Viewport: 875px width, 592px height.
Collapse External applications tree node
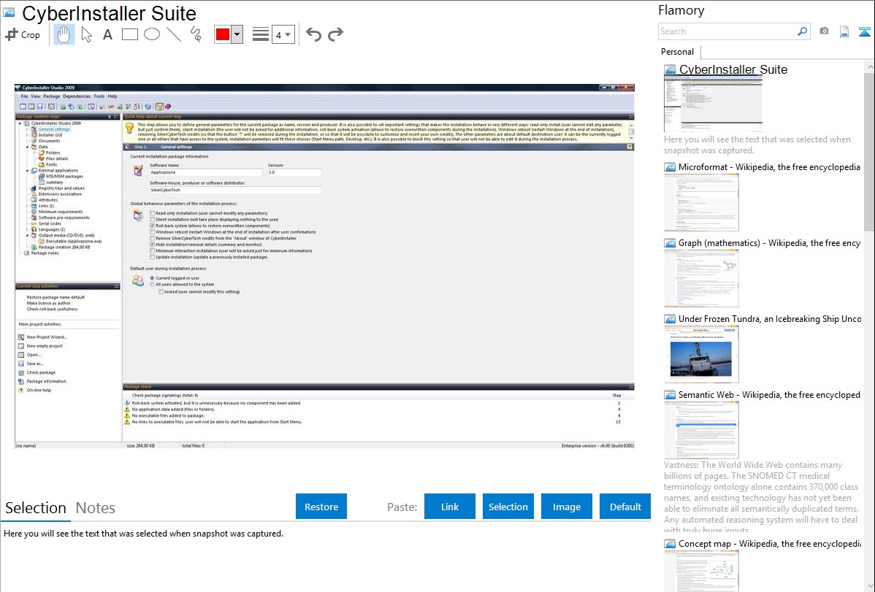(x=27, y=170)
